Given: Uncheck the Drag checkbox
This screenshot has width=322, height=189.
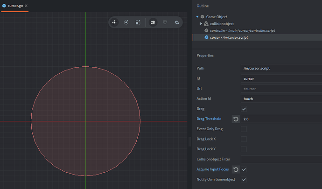Looking at the screenshot, I should pos(244,109).
